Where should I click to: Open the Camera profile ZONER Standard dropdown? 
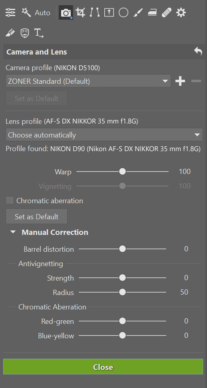[x=88, y=81]
